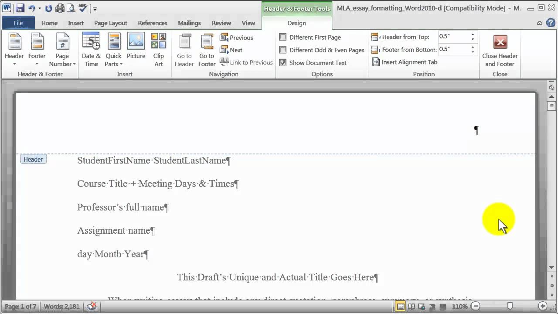Open the Header gallery dropdown

point(14,50)
